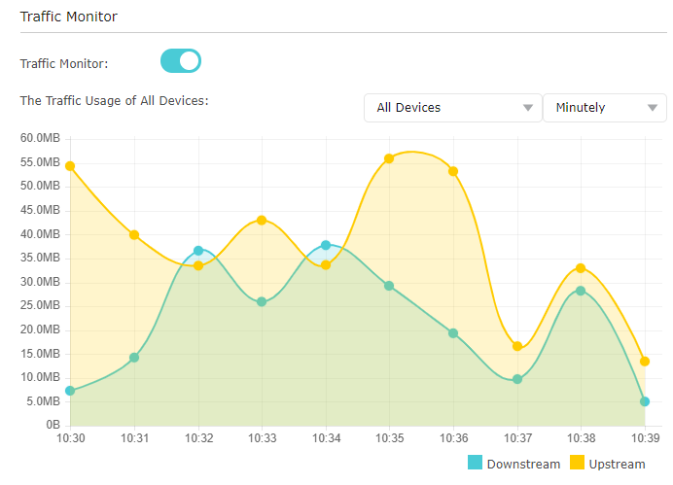Open the All Devices dropdown

pos(452,108)
